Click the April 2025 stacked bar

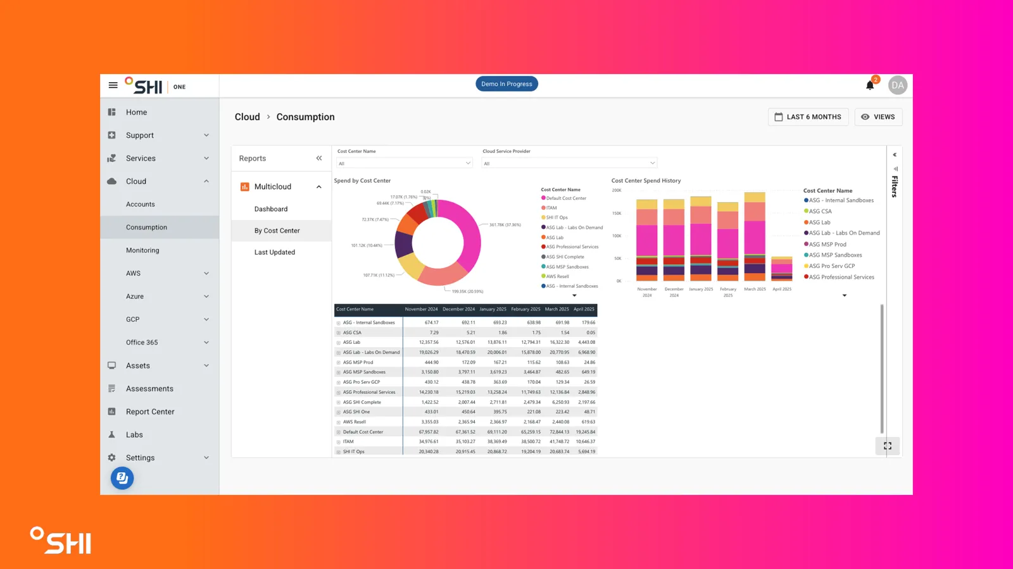[x=782, y=269]
